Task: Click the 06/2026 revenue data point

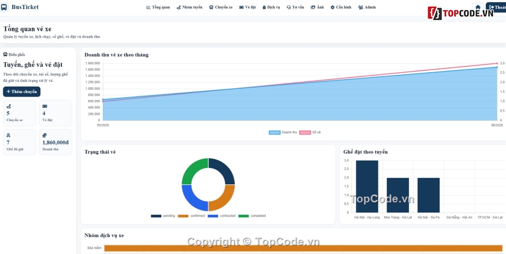Action: click(497, 67)
